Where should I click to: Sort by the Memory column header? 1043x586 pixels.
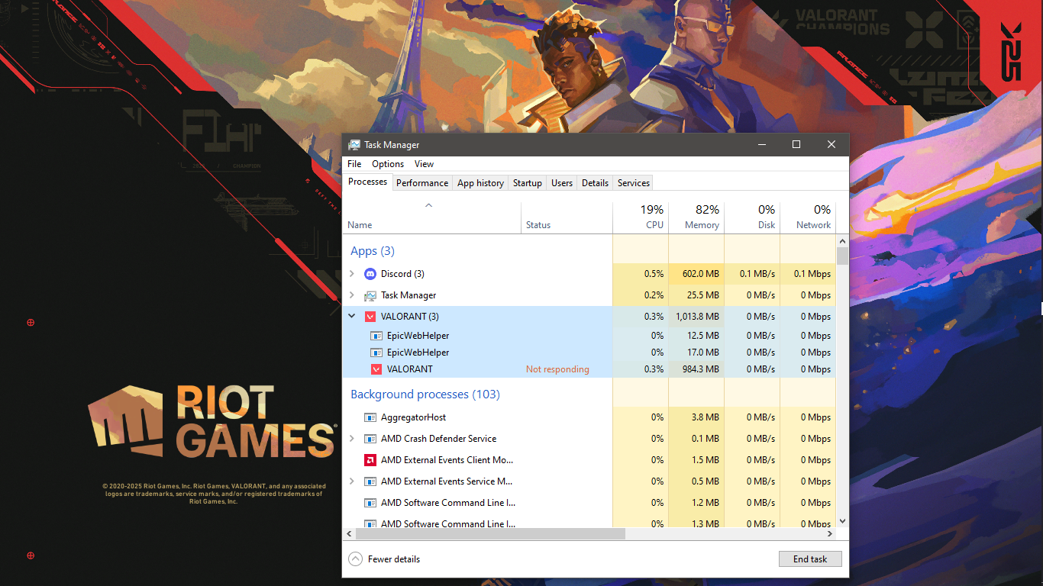click(x=696, y=217)
